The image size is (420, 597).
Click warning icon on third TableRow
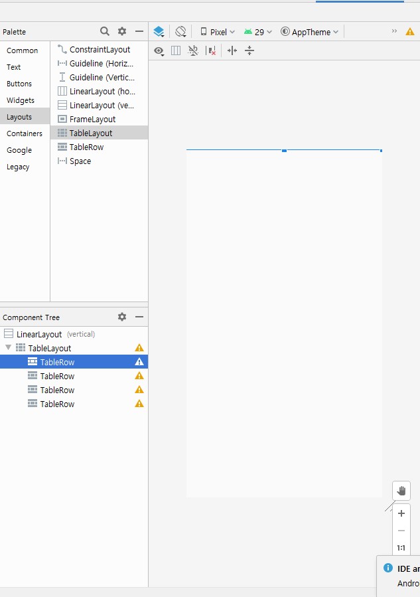pos(139,390)
